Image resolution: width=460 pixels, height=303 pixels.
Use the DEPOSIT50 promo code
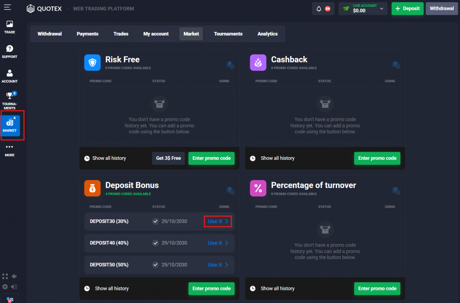pos(218,265)
